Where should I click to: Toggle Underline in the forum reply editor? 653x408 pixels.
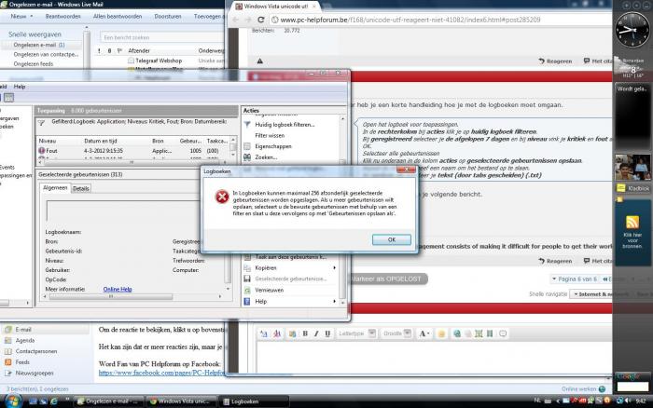click(327, 333)
